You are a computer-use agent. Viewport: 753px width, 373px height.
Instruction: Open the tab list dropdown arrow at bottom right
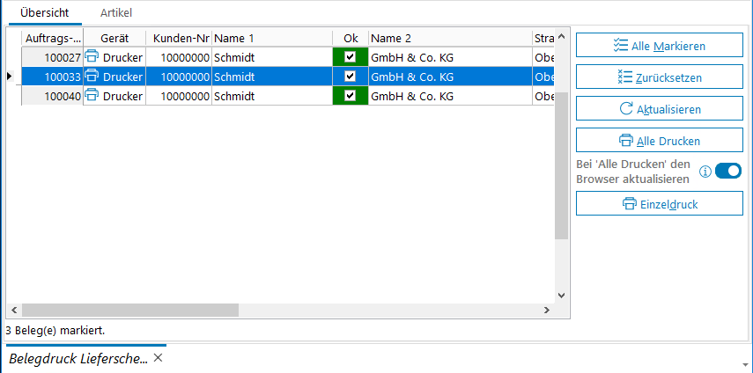[x=745, y=363]
